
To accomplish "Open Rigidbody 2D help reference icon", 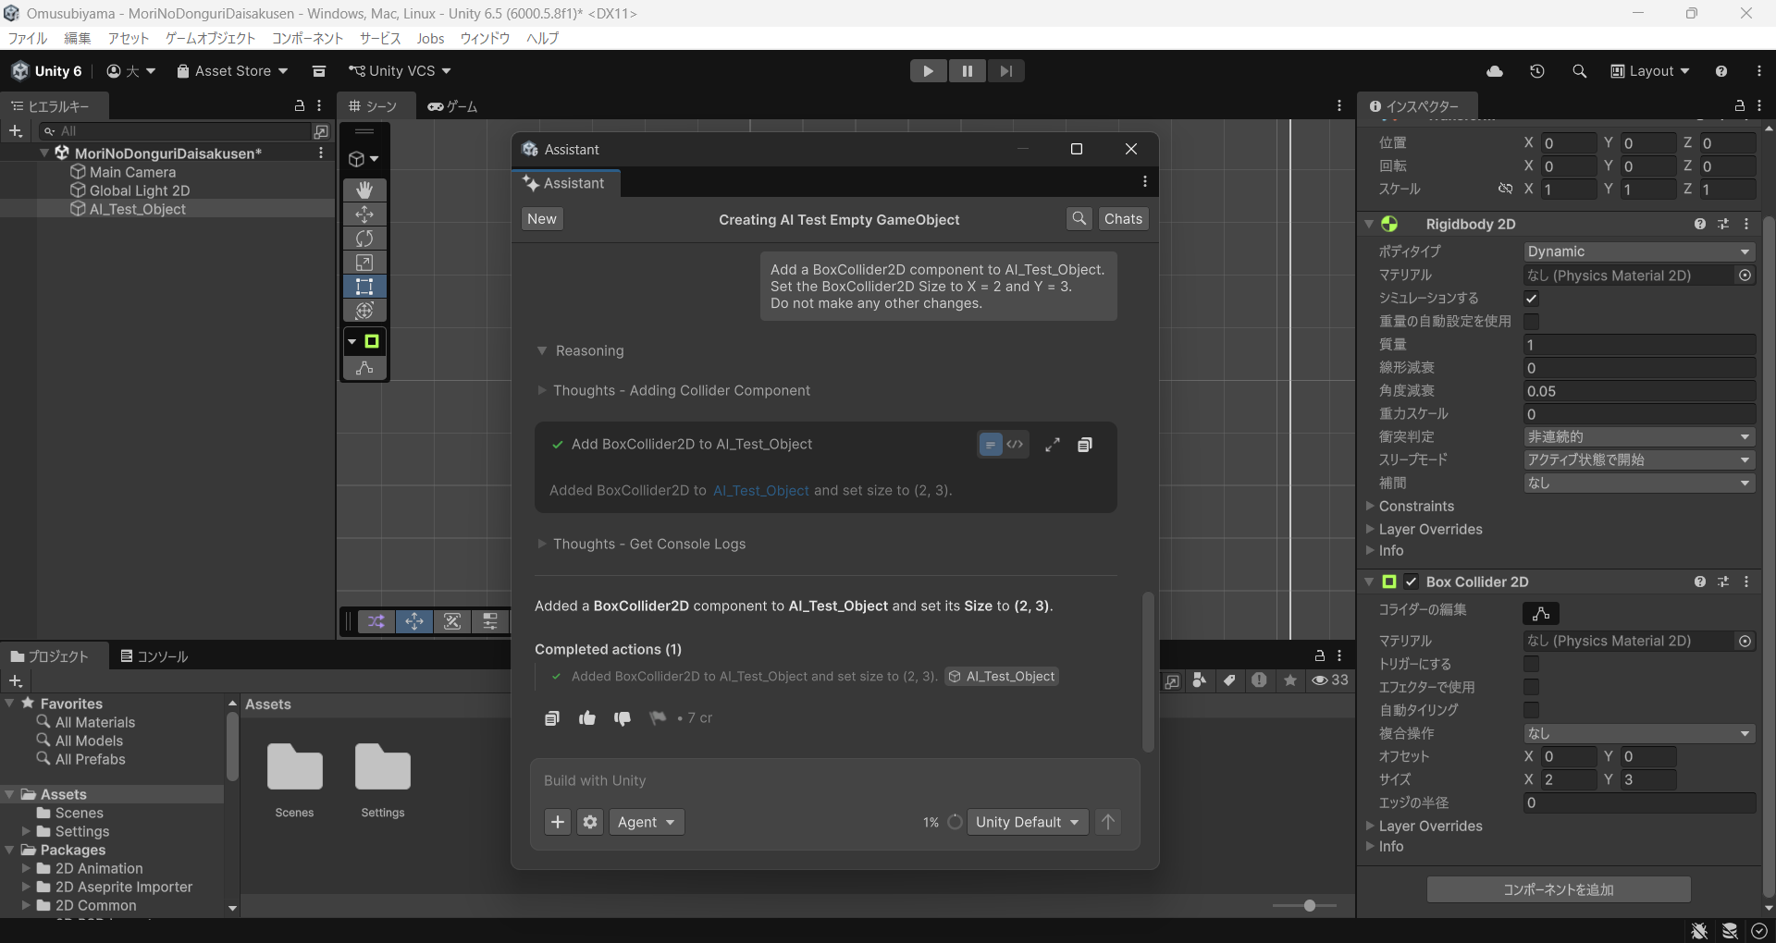I will click(1700, 224).
